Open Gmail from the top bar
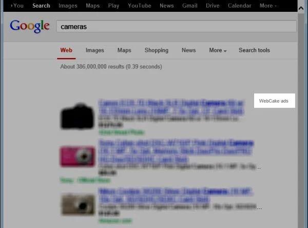Viewport: 308px width, 228px height. click(190, 6)
